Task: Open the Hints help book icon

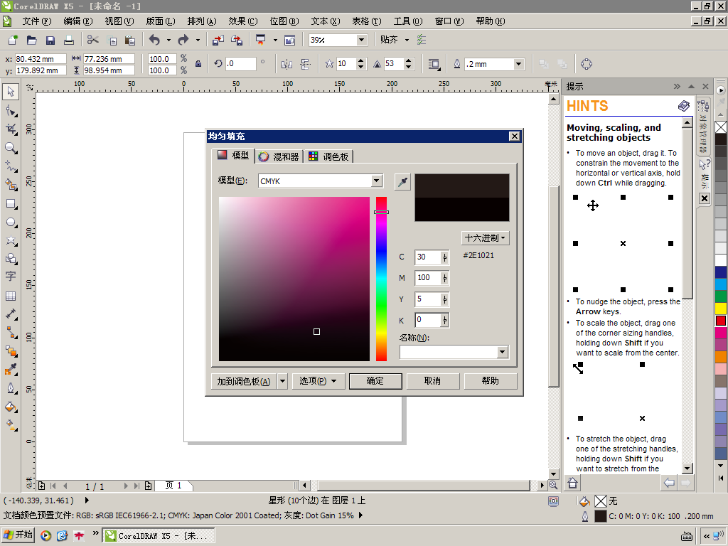Action: tap(683, 106)
